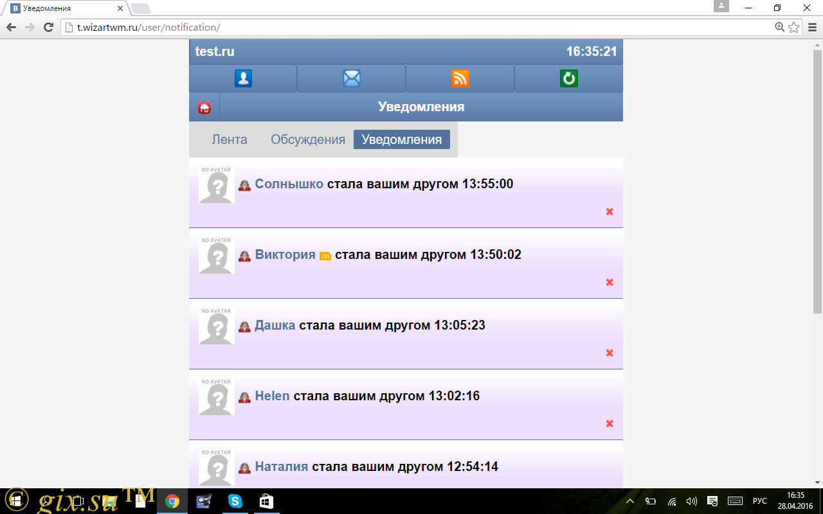Click Helen's no-avatar thumbnail

[x=216, y=396]
